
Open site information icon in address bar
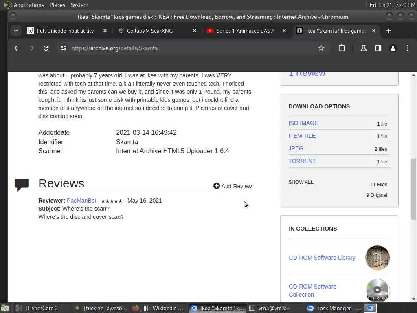[x=63, y=48]
